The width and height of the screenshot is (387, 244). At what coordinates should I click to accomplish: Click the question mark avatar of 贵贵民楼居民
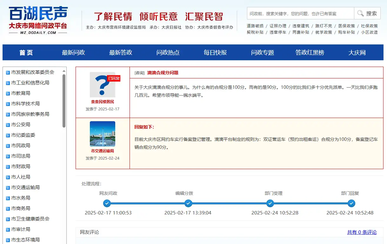tap(102, 85)
